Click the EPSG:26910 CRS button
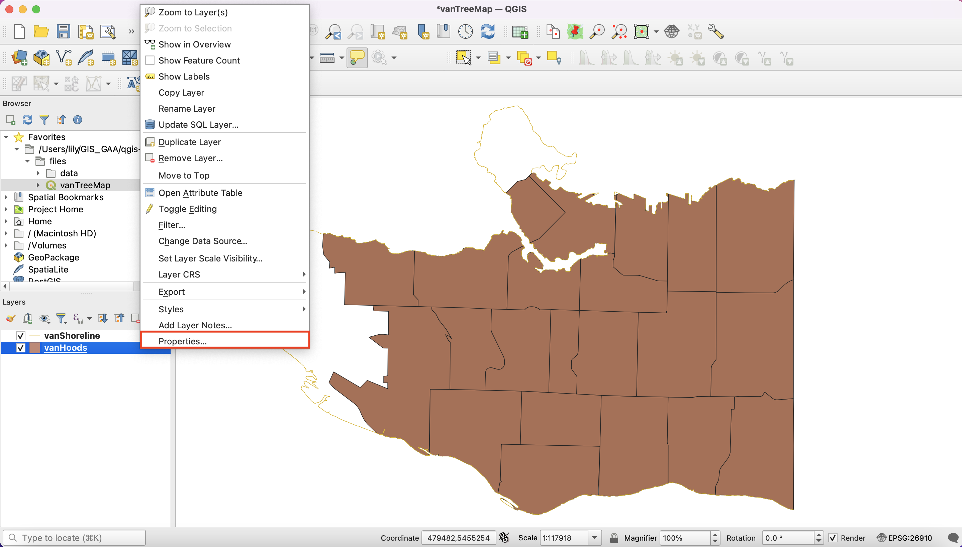962x547 pixels. [x=905, y=538]
